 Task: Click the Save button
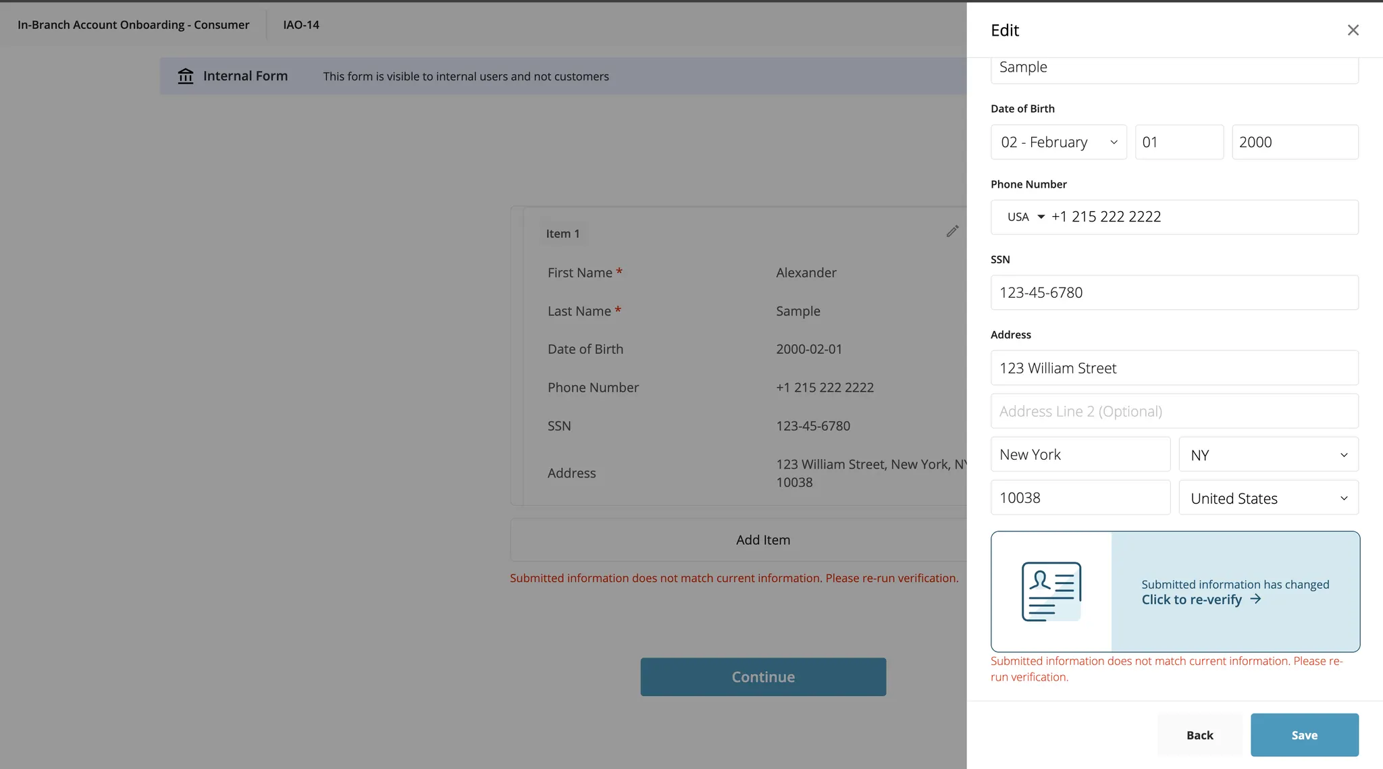pos(1304,735)
